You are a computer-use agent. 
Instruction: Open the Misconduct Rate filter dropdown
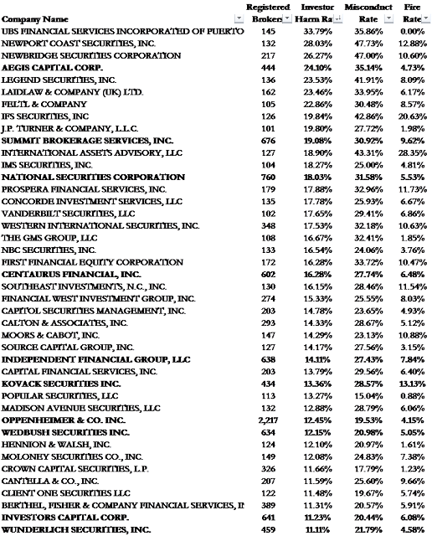[388, 18]
